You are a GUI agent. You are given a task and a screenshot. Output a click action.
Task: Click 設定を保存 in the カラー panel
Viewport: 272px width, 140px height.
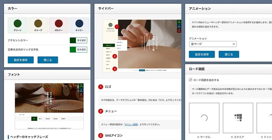pyautogui.click(x=21, y=60)
